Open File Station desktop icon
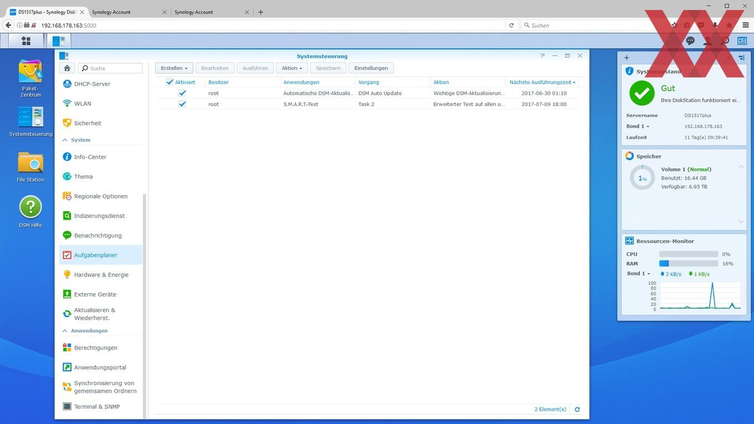The width and height of the screenshot is (754, 424). tap(30, 167)
